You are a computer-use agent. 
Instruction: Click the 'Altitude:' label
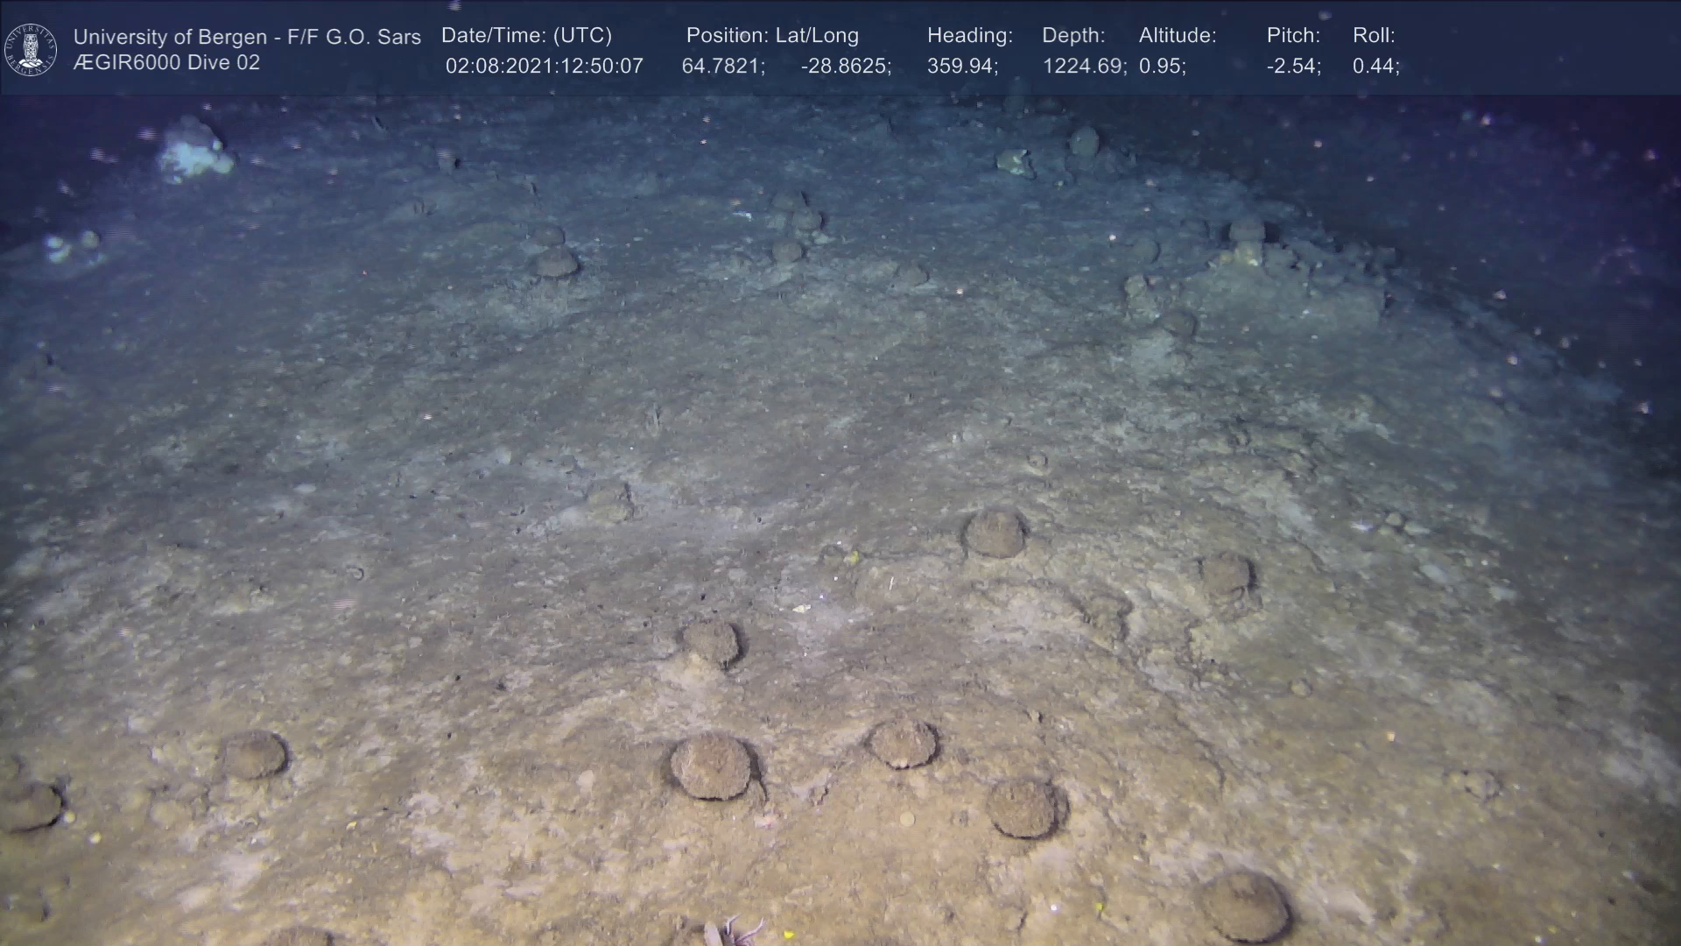coord(1178,36)
